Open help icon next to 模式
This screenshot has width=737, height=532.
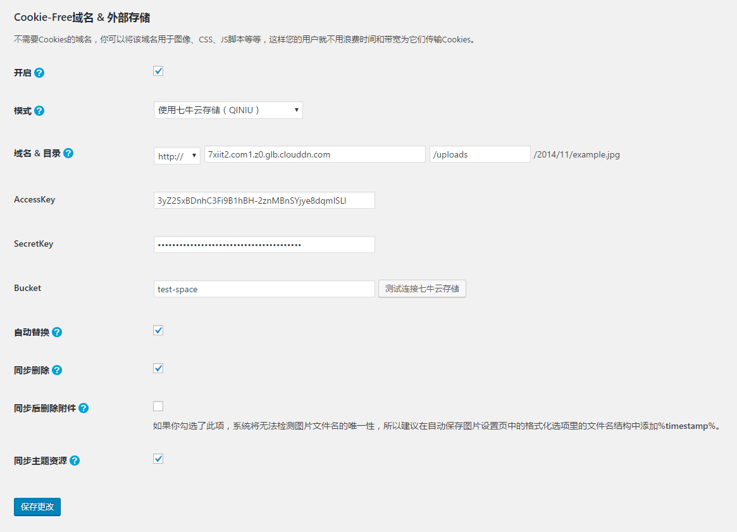pos(39,111)
